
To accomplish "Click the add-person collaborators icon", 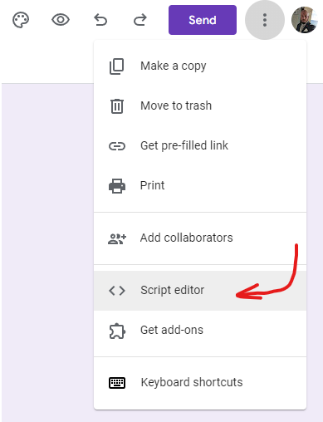I will coord(117,238).
